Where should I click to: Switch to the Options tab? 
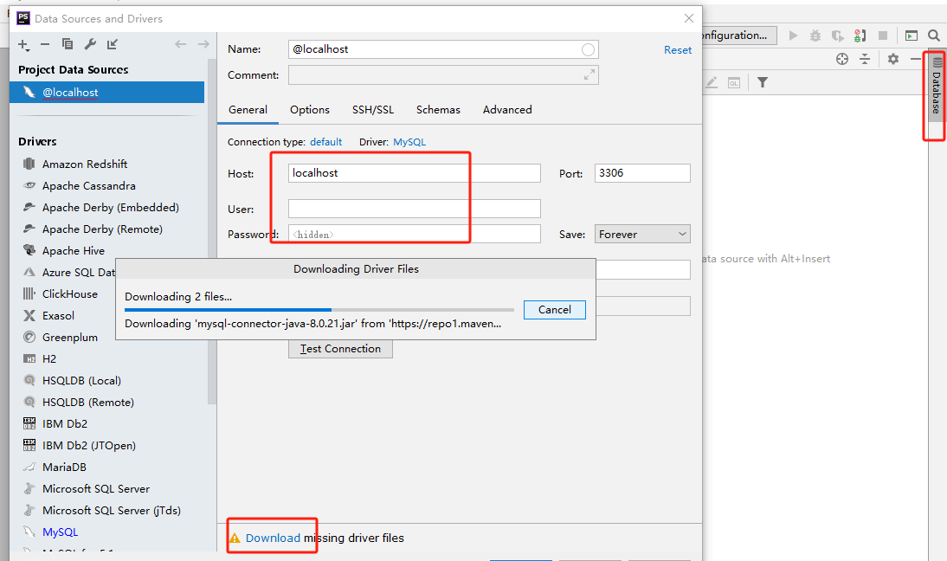pos(310,110)
